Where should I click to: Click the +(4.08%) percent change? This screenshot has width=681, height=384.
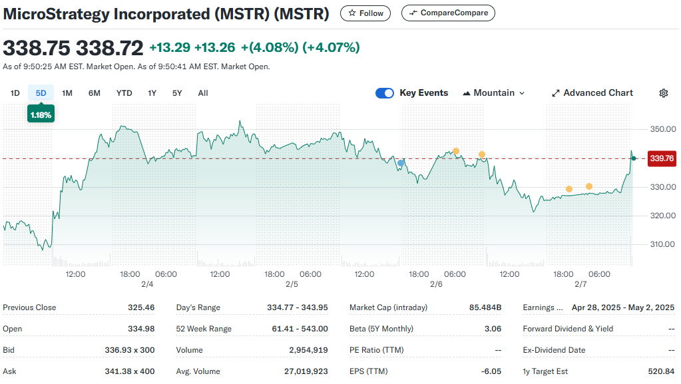click(x=270, y=47)
